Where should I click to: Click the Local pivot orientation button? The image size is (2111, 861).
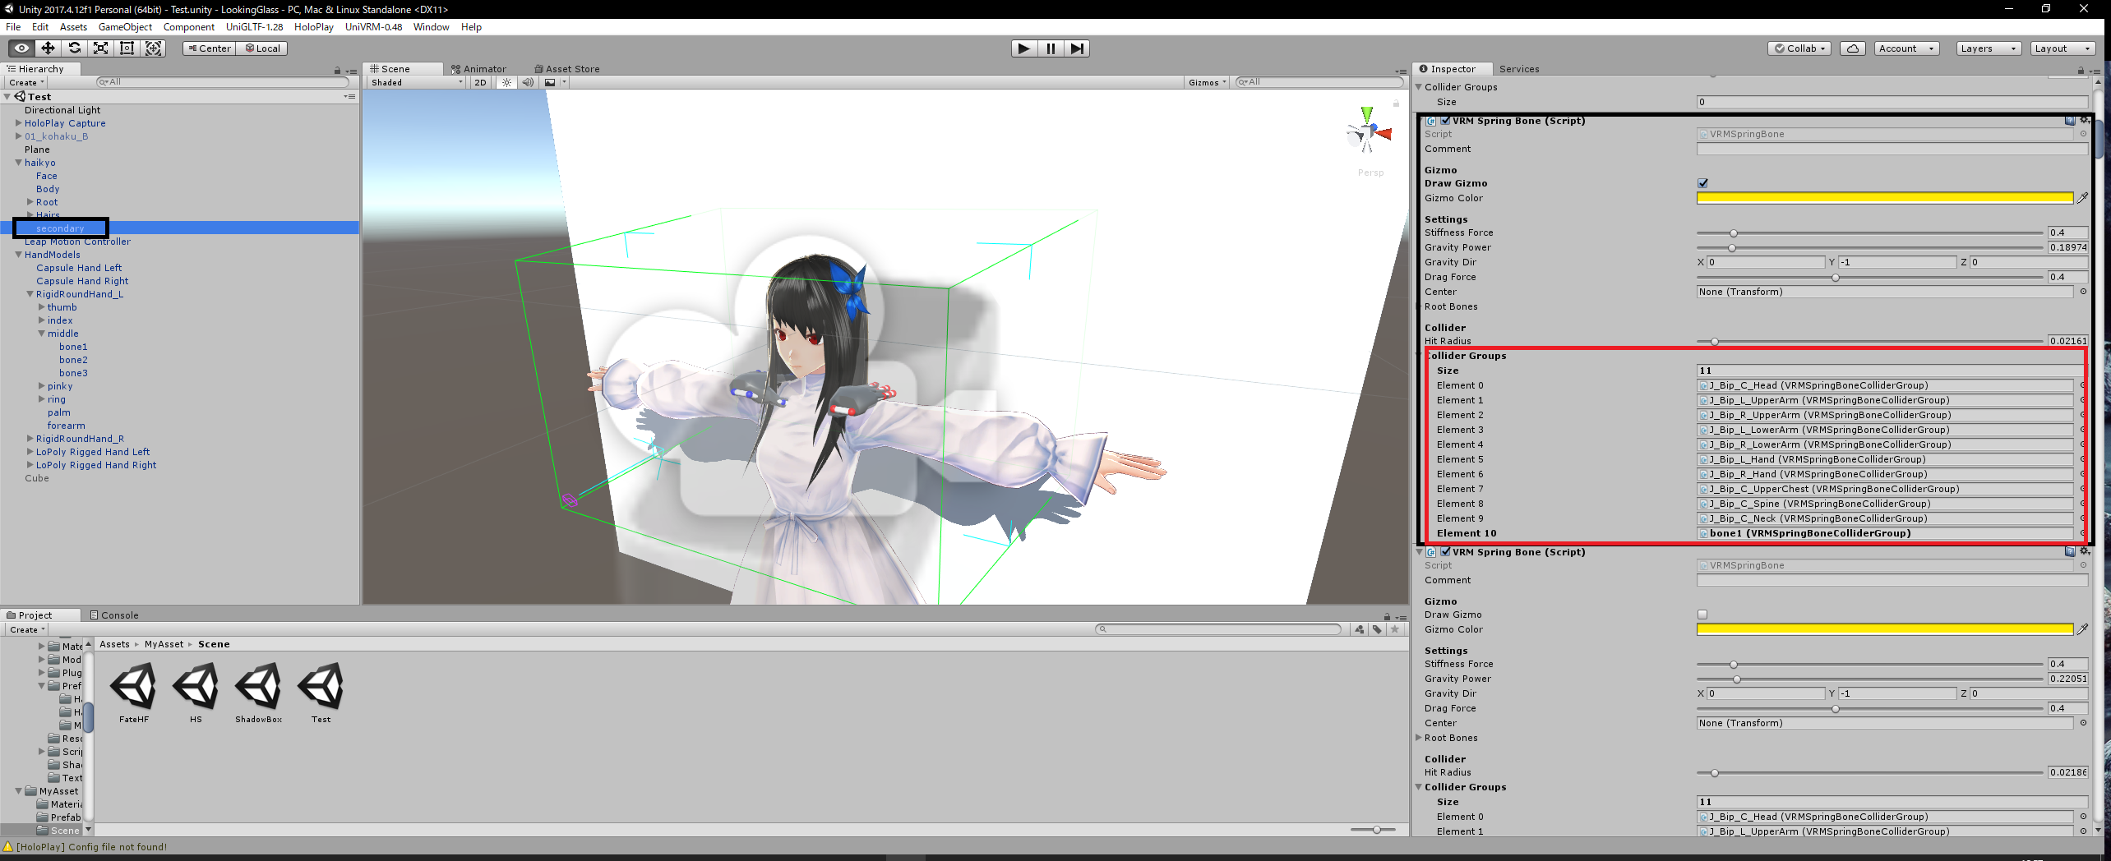262,48
